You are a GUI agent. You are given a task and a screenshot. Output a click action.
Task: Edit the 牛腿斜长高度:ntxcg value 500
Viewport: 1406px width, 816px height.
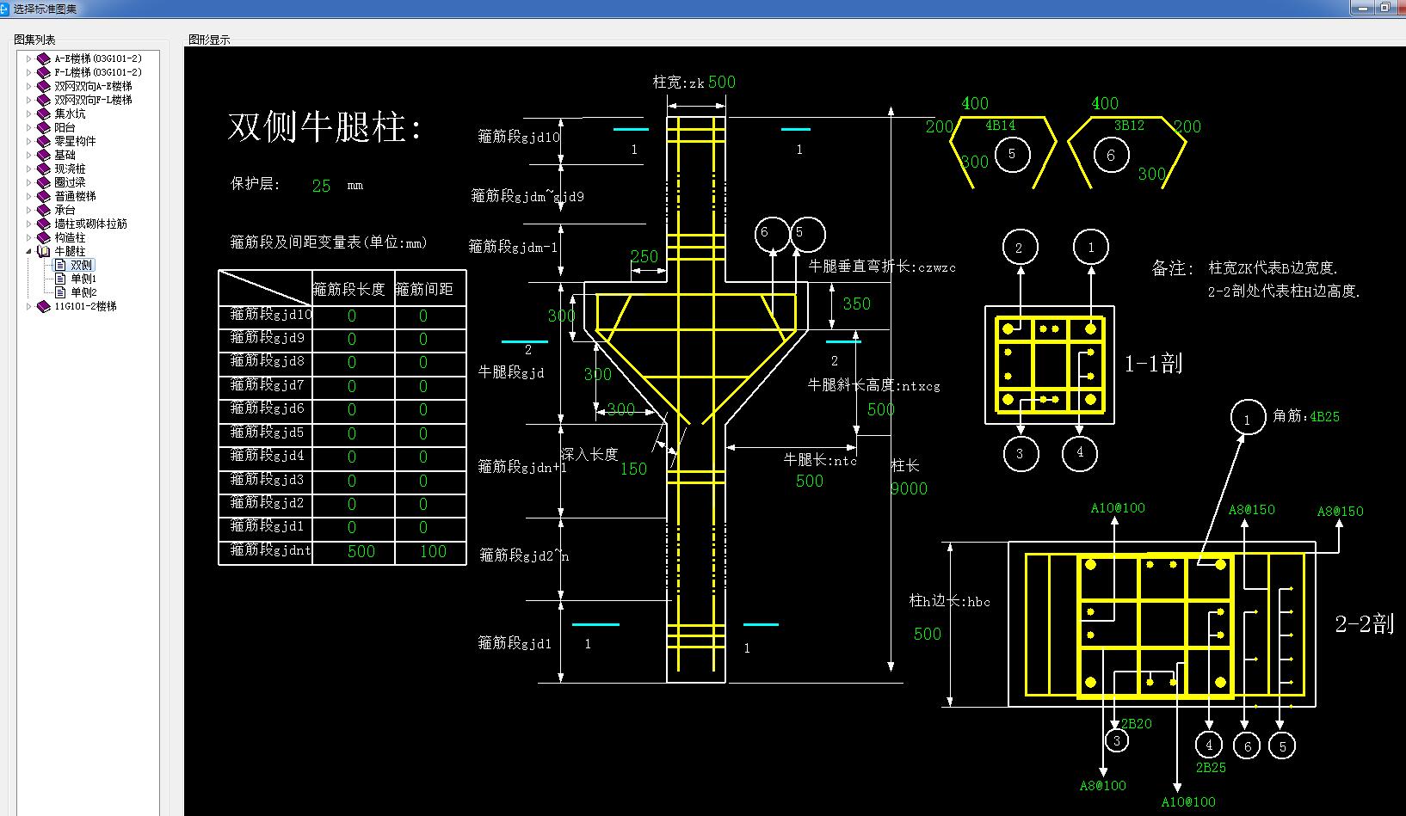[x=880, y=409]
